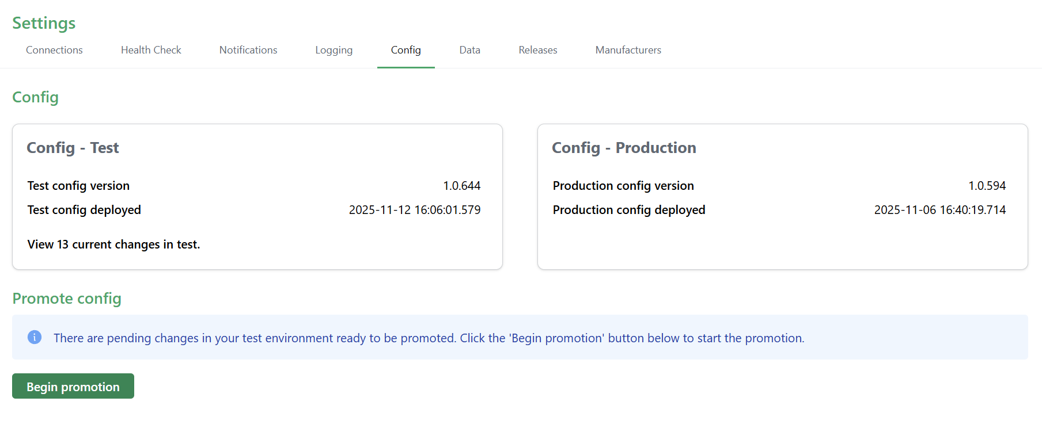Viewport: 1042px width, 432px height.
Task: Select the Config tab
Action: (x=406, y=50)
